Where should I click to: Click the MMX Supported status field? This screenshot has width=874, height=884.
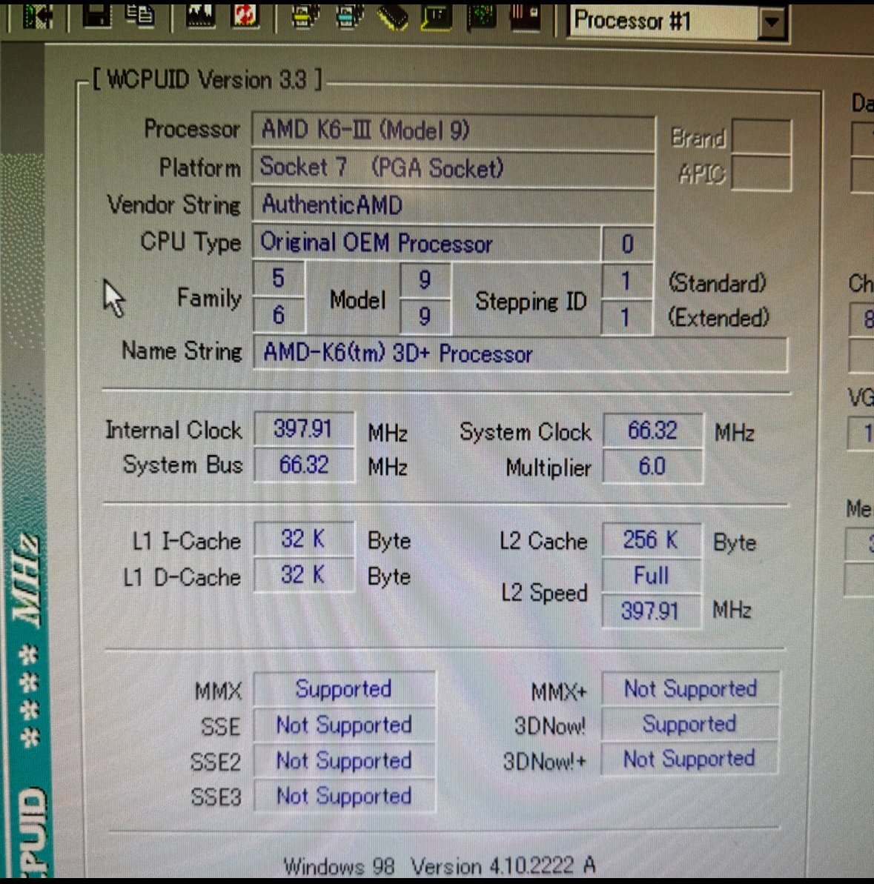click(344, 689)
